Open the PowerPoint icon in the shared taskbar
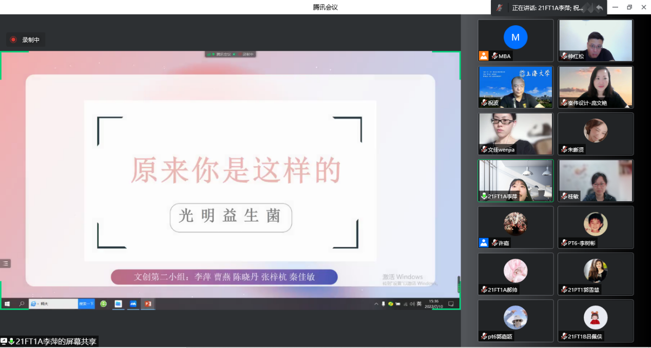651x348 pixels. [148, 304]
